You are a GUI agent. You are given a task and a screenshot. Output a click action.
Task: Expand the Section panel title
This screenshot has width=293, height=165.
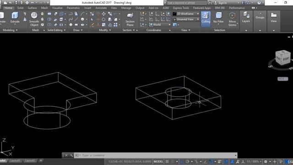point(129,30)
